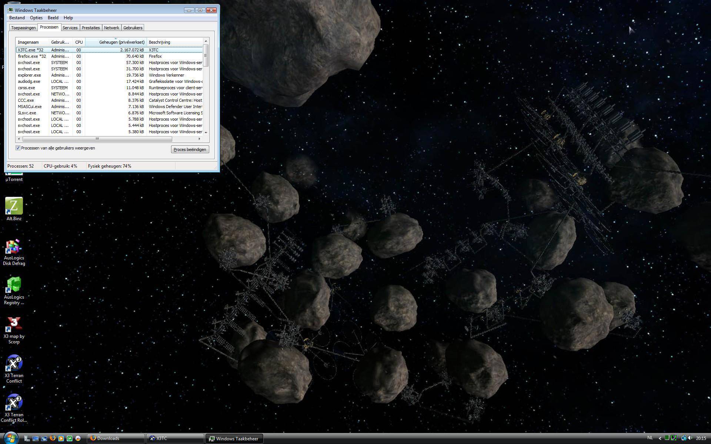Click the process list vertical scrollbar thumb
Viewport: 711px width, 444px height.
[206, 55]
